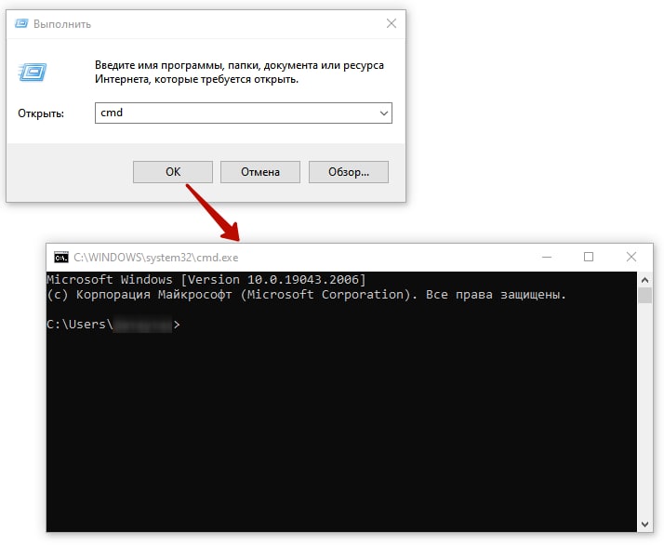This screenshot has width=664, height=545.
Task: Click the Microsoft Windows version line
Action: click(206, 280)
